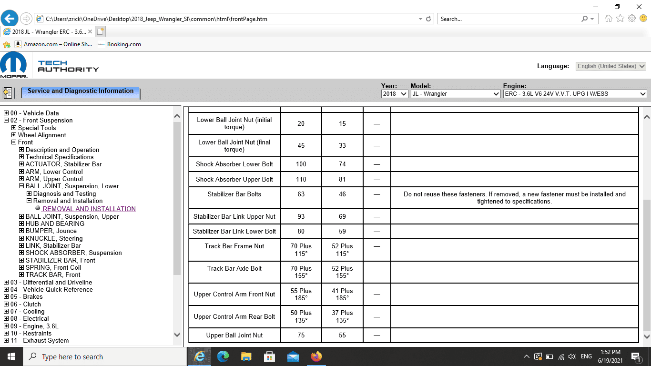Collapse 02 - Front Suspension node
The height and width of the screenshot is (366, 651).
click(6, 120)
